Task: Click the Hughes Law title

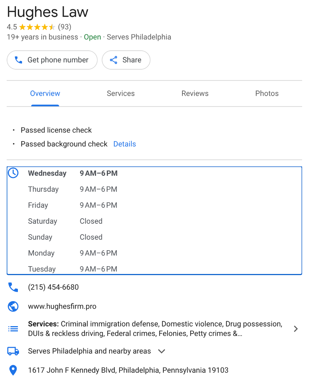Action: pyautogui.click(x=48, y=12)
